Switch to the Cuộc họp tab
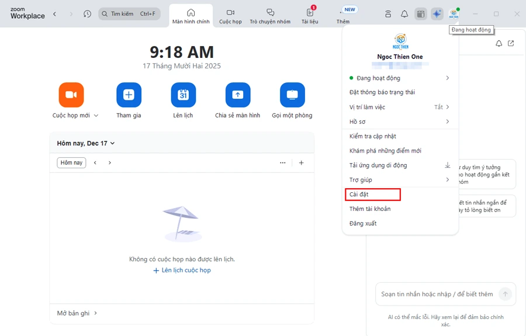 click(230, 16)
